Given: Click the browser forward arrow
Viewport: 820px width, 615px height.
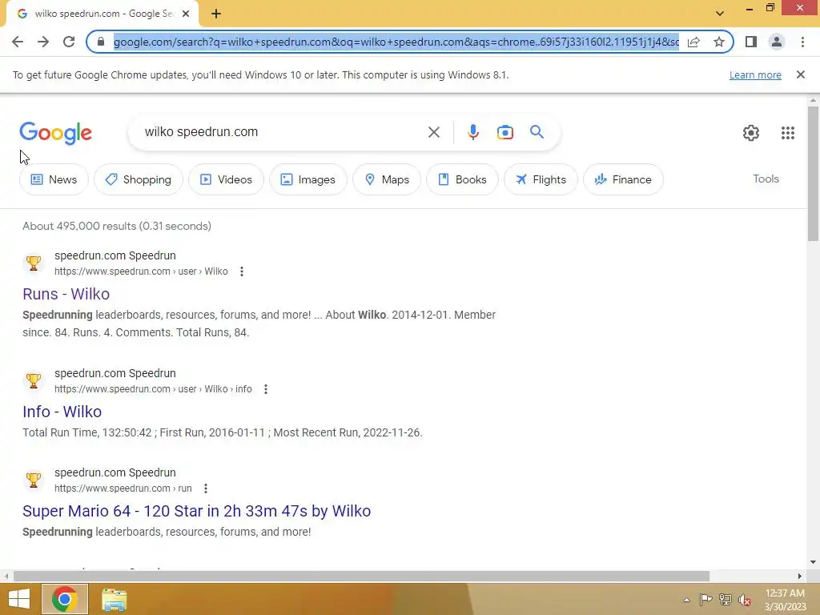Looking at the screenshot, I should (43, 42).
